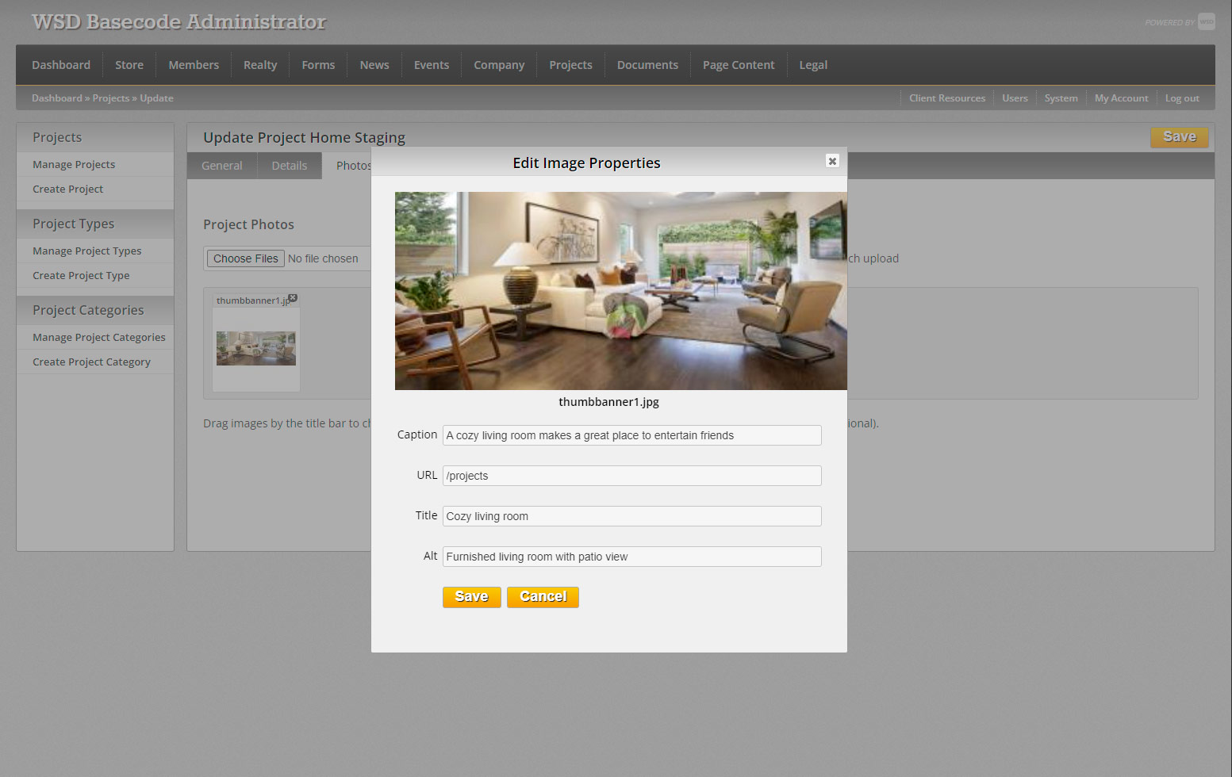Open the Forms menu item
The image size is (1232, 777).
click(x=318, y=65)
